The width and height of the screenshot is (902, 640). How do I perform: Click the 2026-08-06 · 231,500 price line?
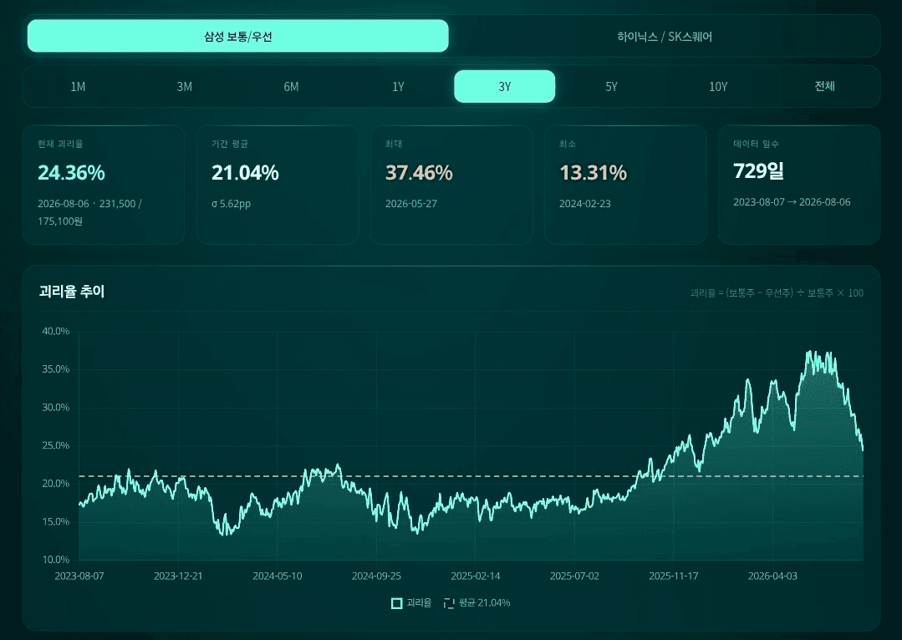click(x=89, y=204)
